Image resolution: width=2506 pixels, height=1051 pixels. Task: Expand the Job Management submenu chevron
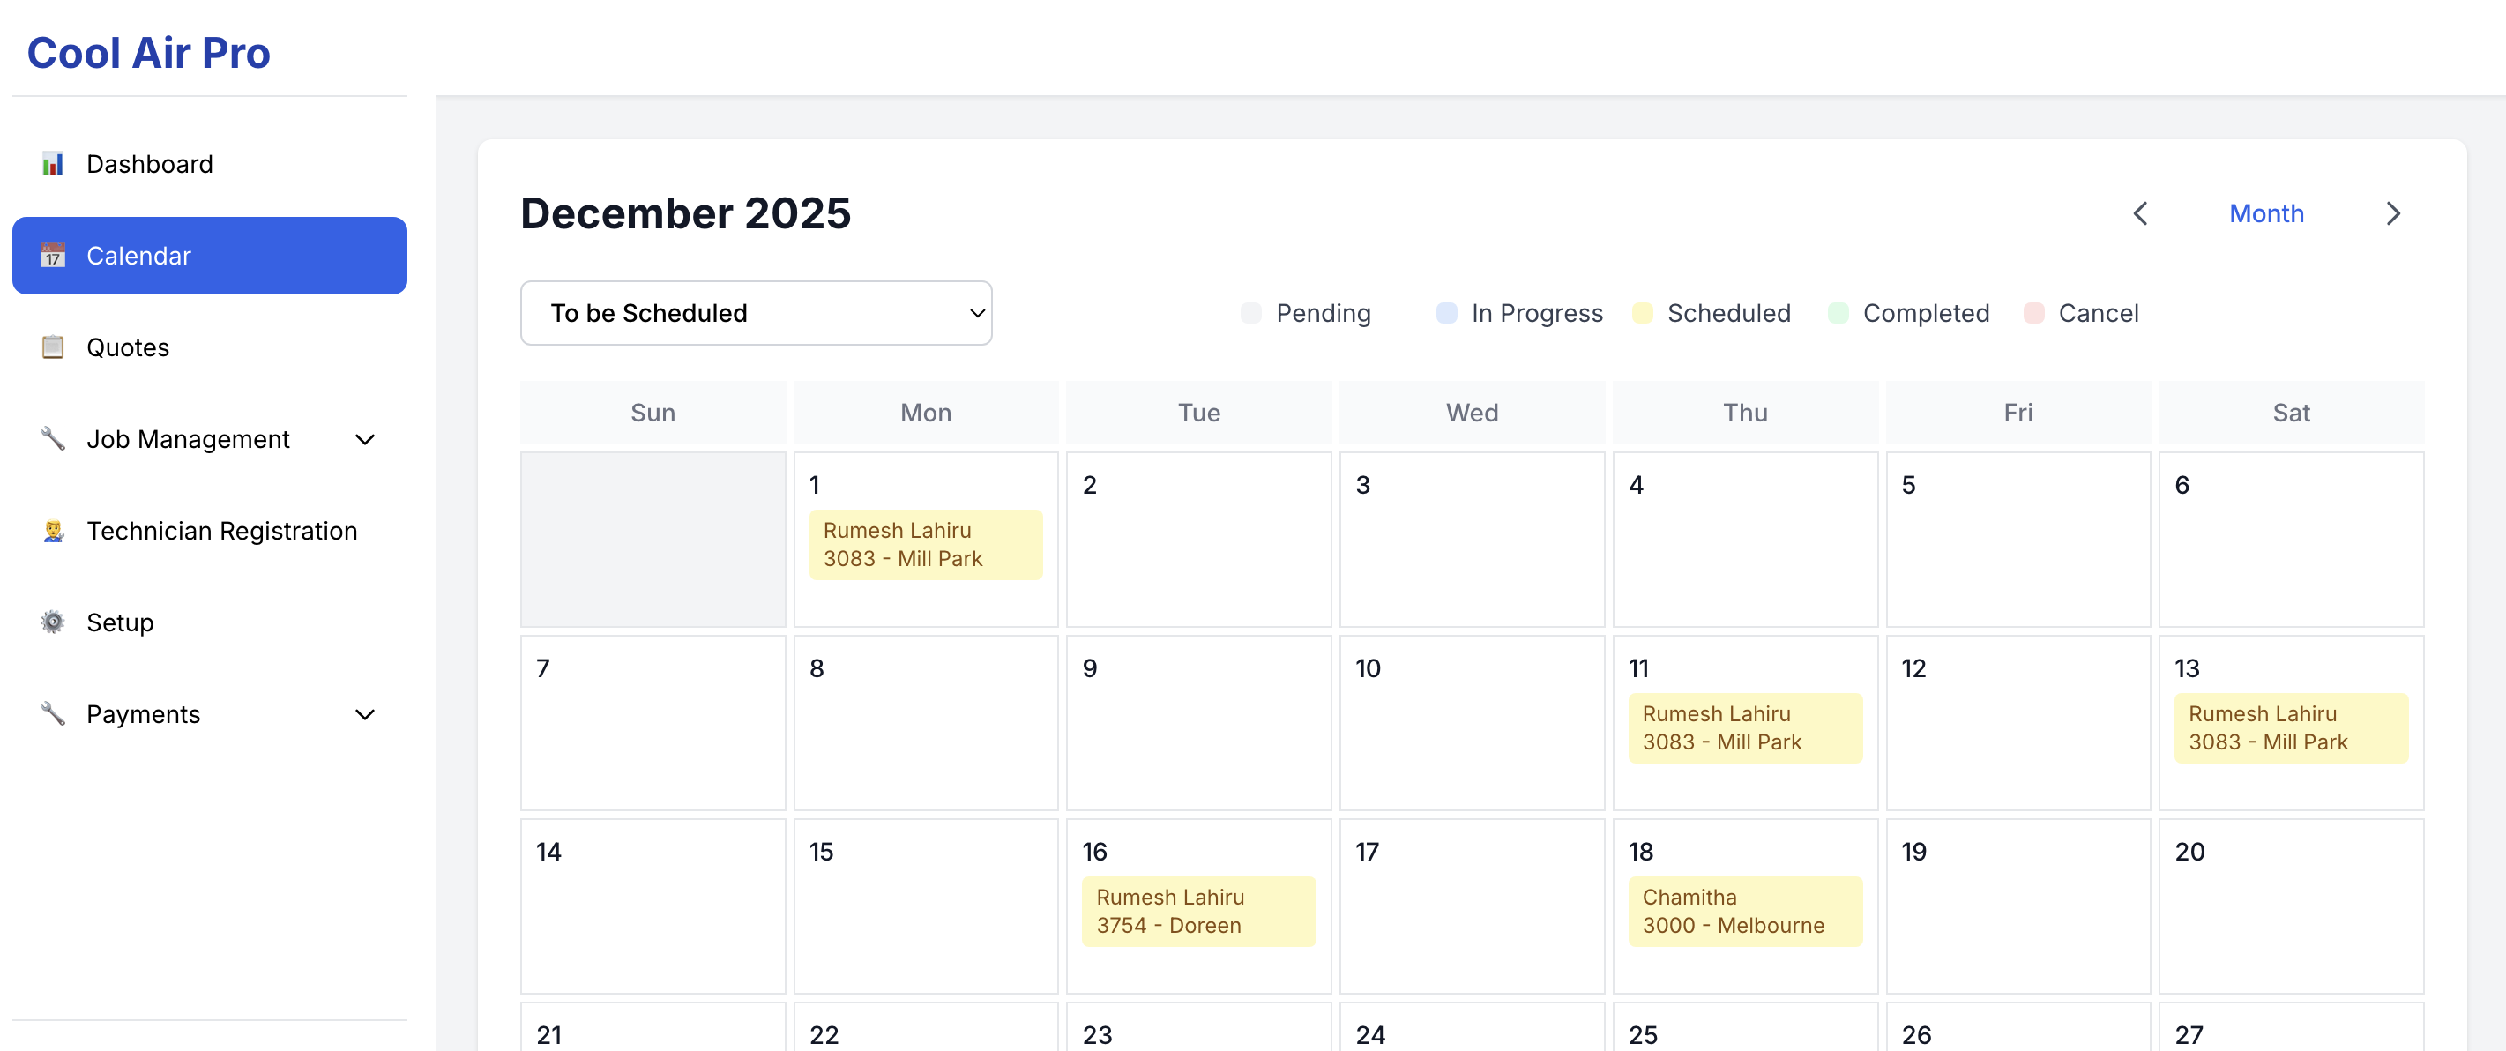pos(365,440)
